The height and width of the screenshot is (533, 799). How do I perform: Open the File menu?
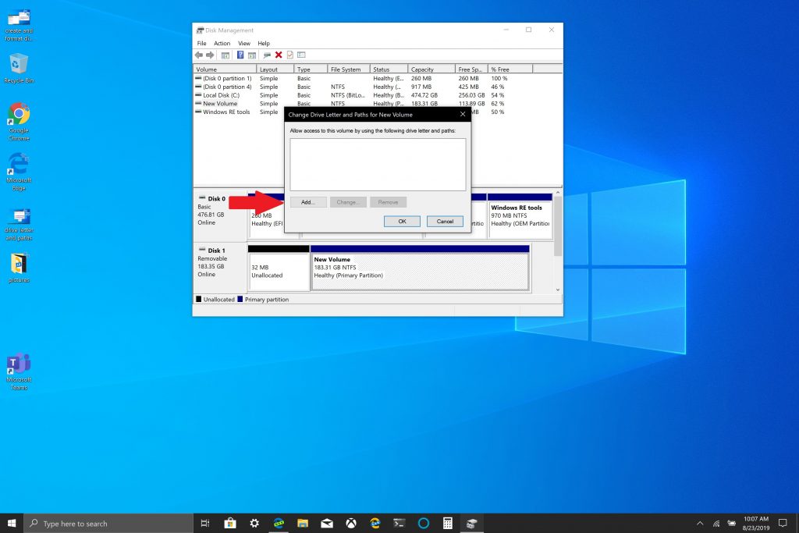(202, 44)
